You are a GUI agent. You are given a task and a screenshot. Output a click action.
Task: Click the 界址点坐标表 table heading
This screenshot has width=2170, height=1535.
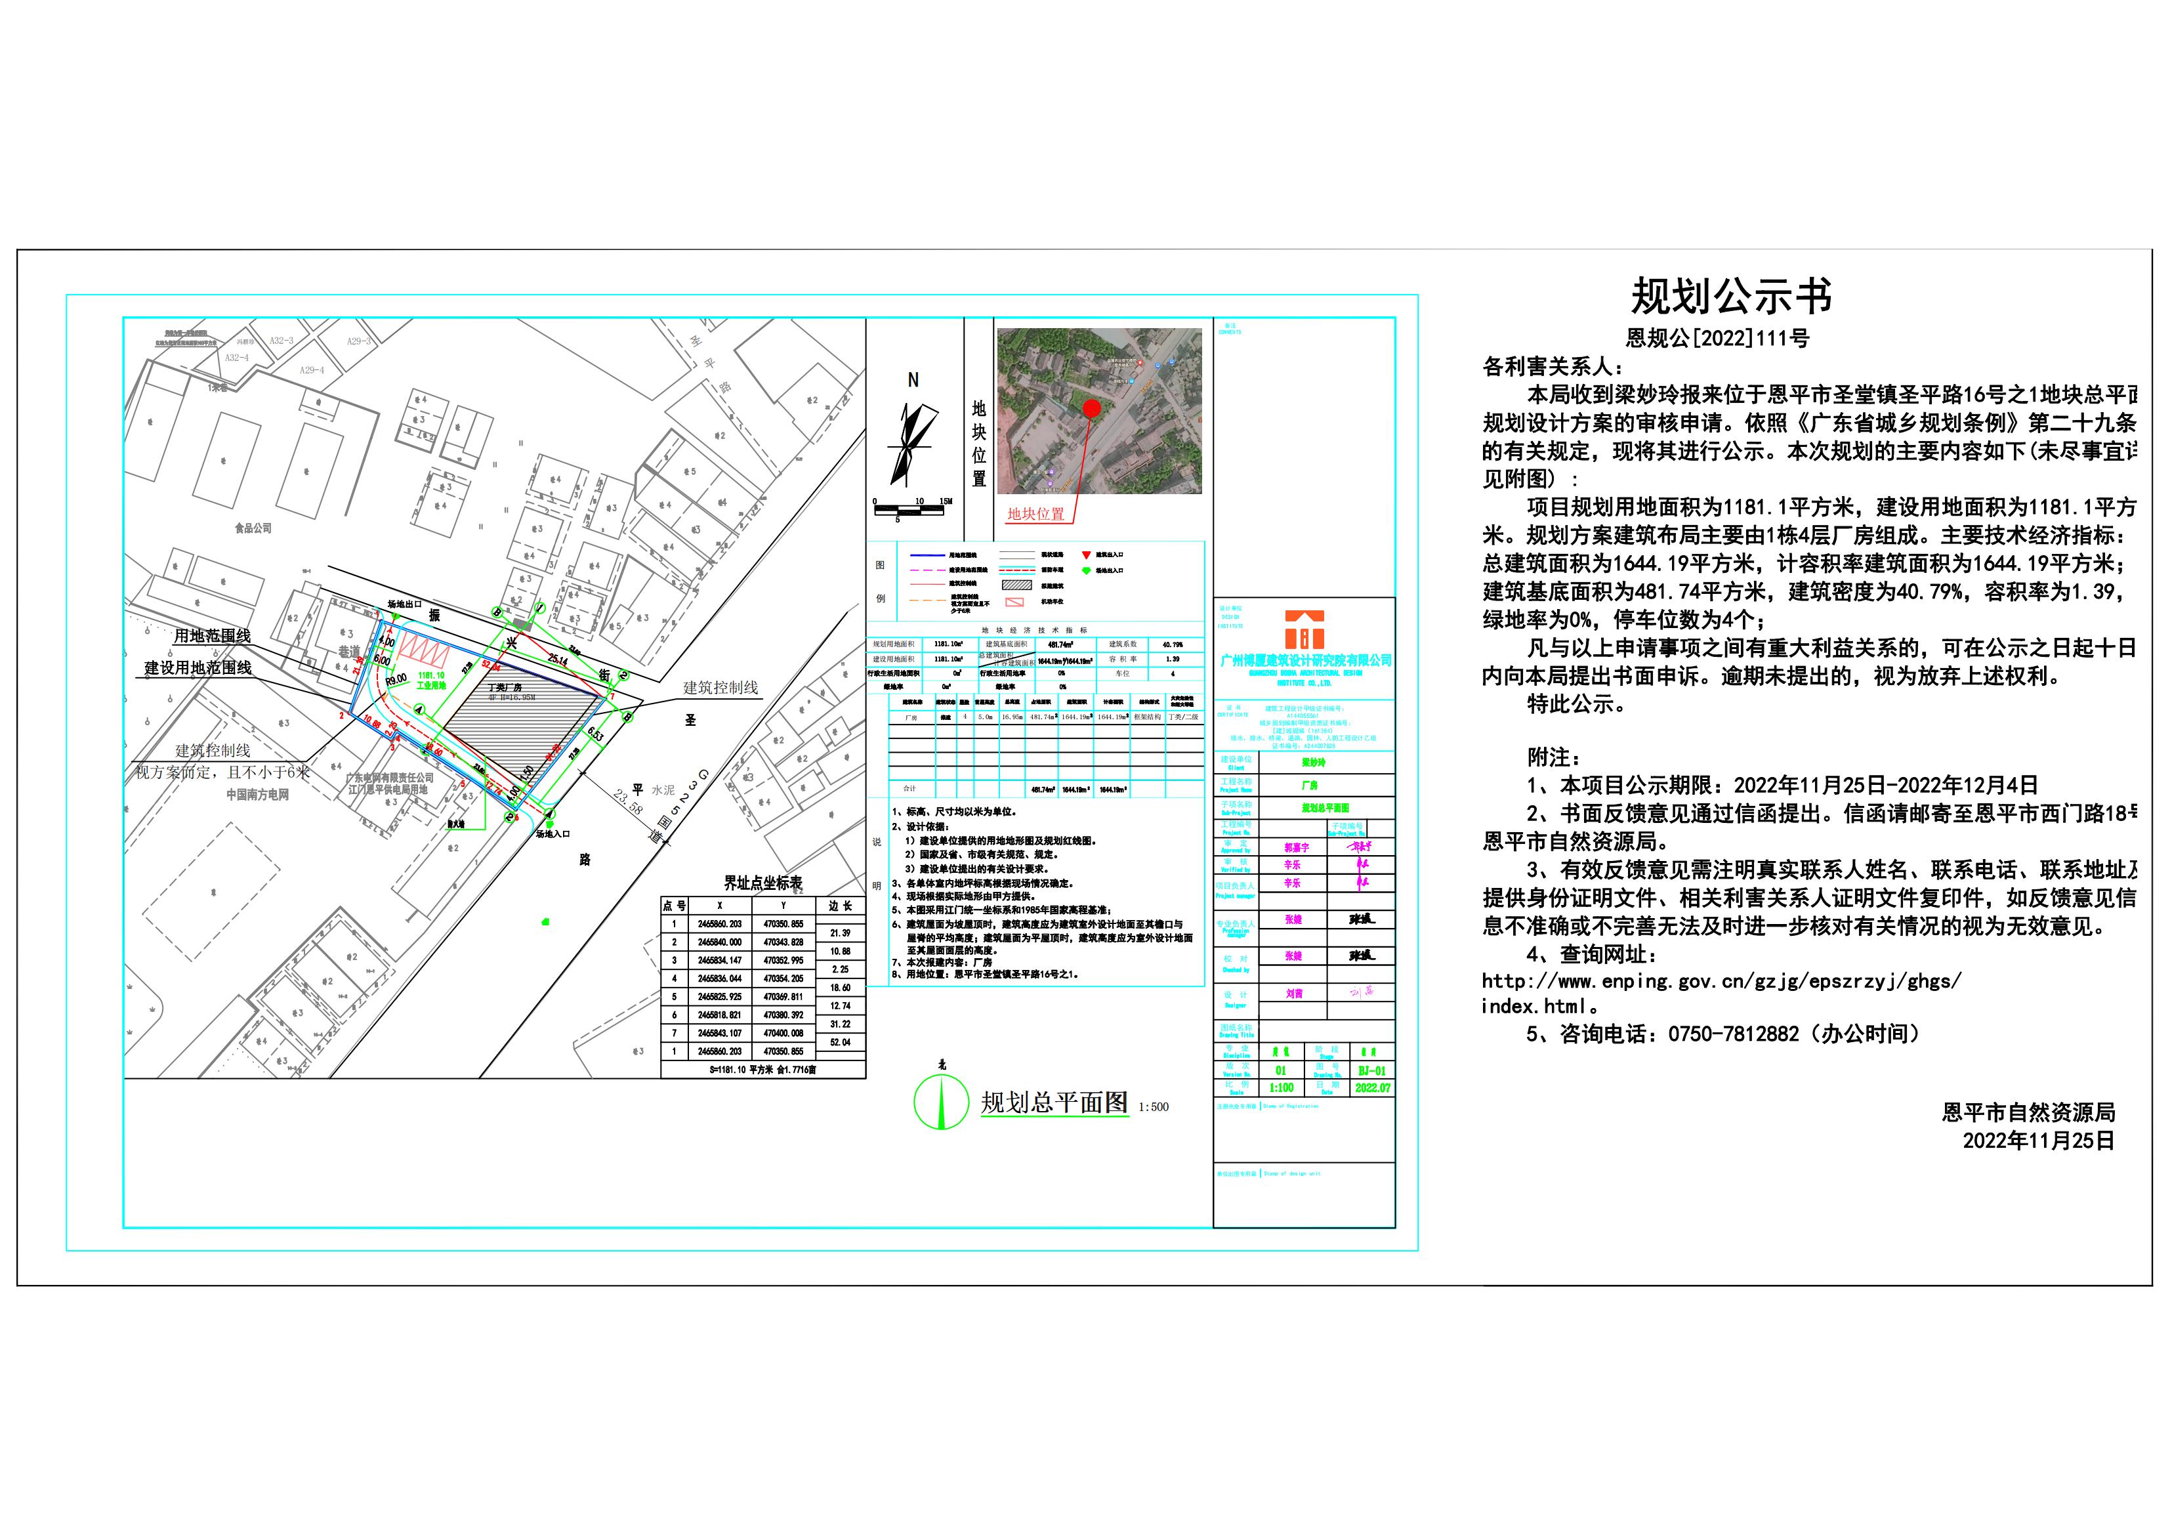pos(762,883)
